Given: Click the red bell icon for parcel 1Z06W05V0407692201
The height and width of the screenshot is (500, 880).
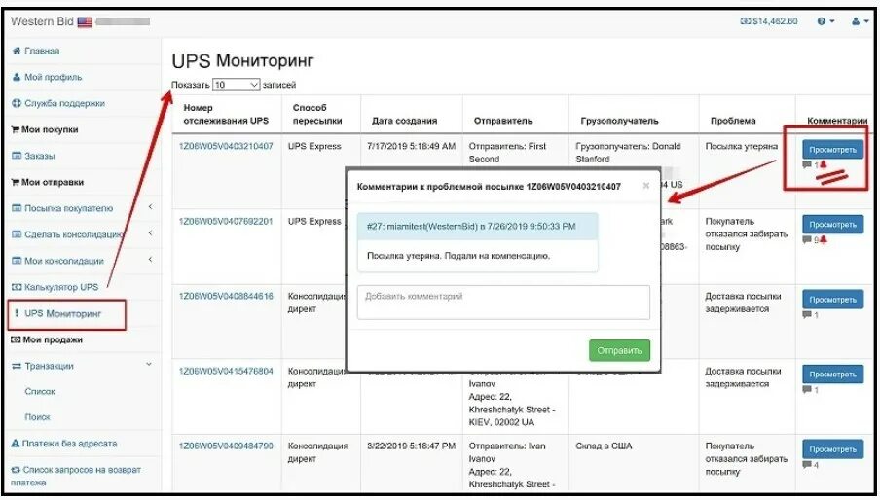Looking at the screenshot, I should pos(824,240).
